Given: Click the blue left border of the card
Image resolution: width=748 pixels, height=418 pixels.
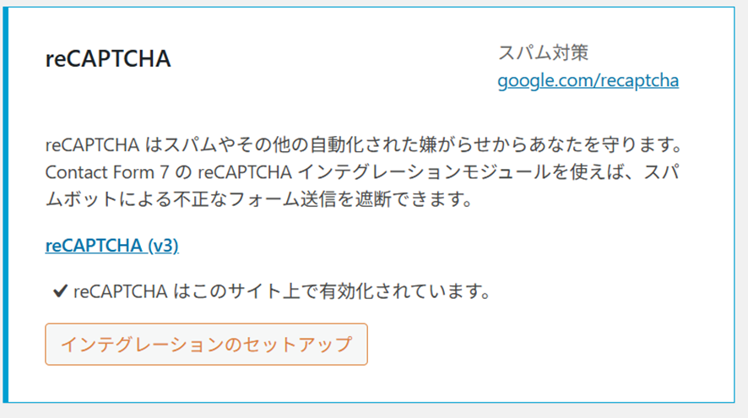Looking at the screenshot, I should [x=5, y=203].
